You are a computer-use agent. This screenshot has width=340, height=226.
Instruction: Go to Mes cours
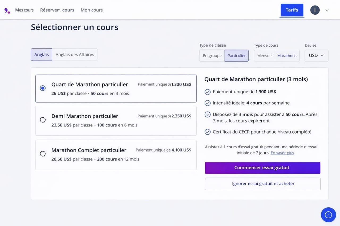point(24,10)
